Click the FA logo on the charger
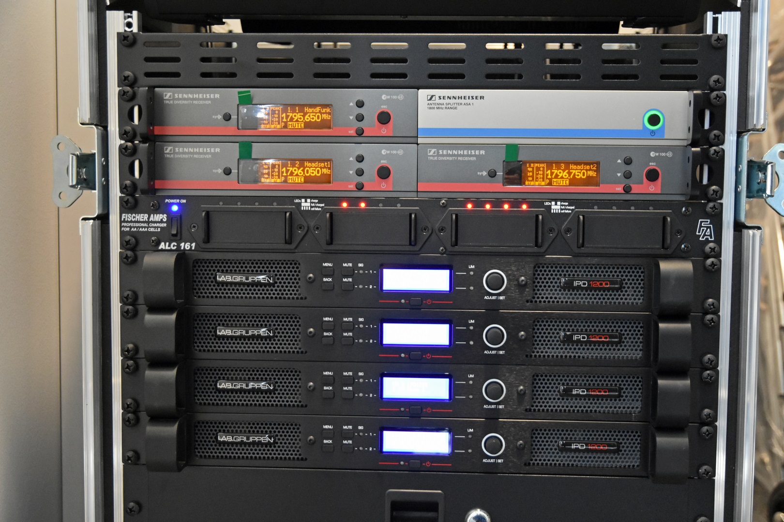The image size is (784, 522). click(x=705, y=230)
